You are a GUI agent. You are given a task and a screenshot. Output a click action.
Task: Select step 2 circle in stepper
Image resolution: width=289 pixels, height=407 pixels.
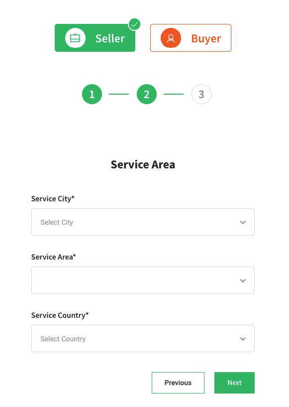(x=147, y=94)
